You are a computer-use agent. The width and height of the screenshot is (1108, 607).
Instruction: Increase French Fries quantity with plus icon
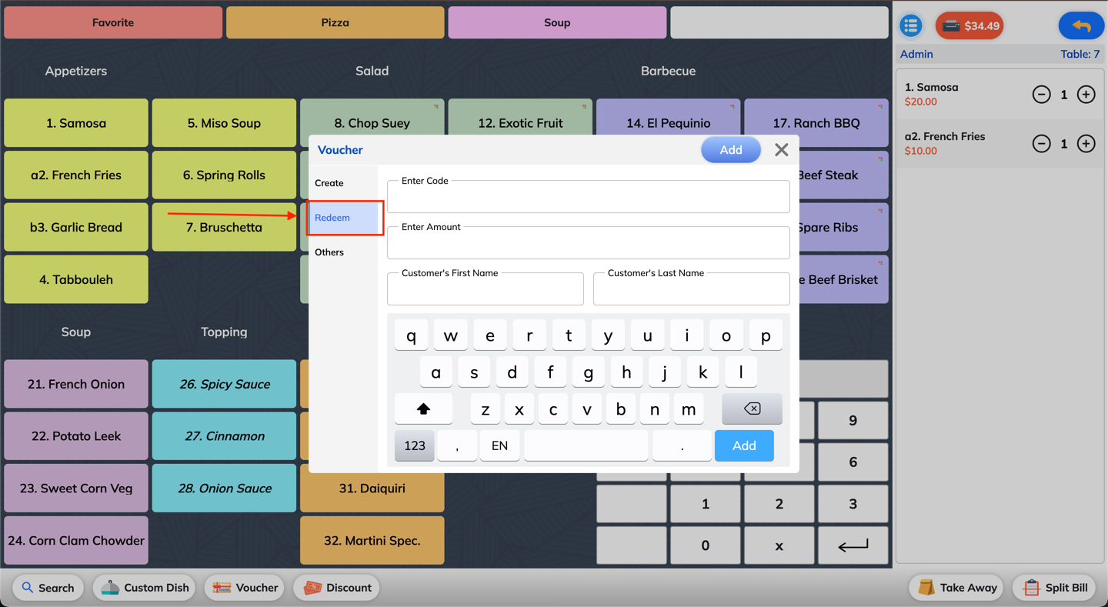click(x=1086, y=144)
